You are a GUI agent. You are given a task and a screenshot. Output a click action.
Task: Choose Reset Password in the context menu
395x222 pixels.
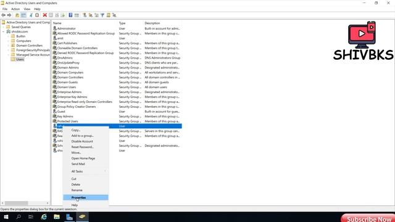86,147
